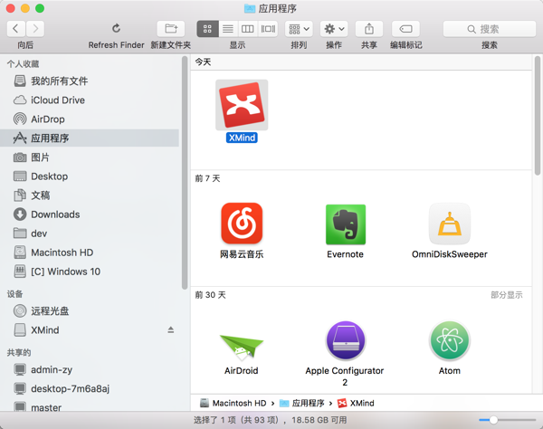Open Desktop in the sidebar
The width and height of the screenshot is (543, 429).
(90, 176)
